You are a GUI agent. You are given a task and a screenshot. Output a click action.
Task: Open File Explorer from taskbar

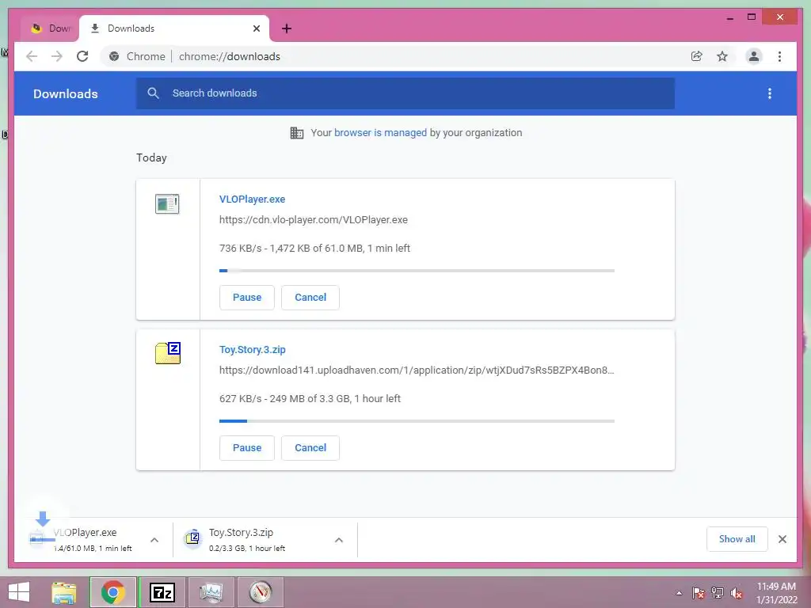click(64, 592)
